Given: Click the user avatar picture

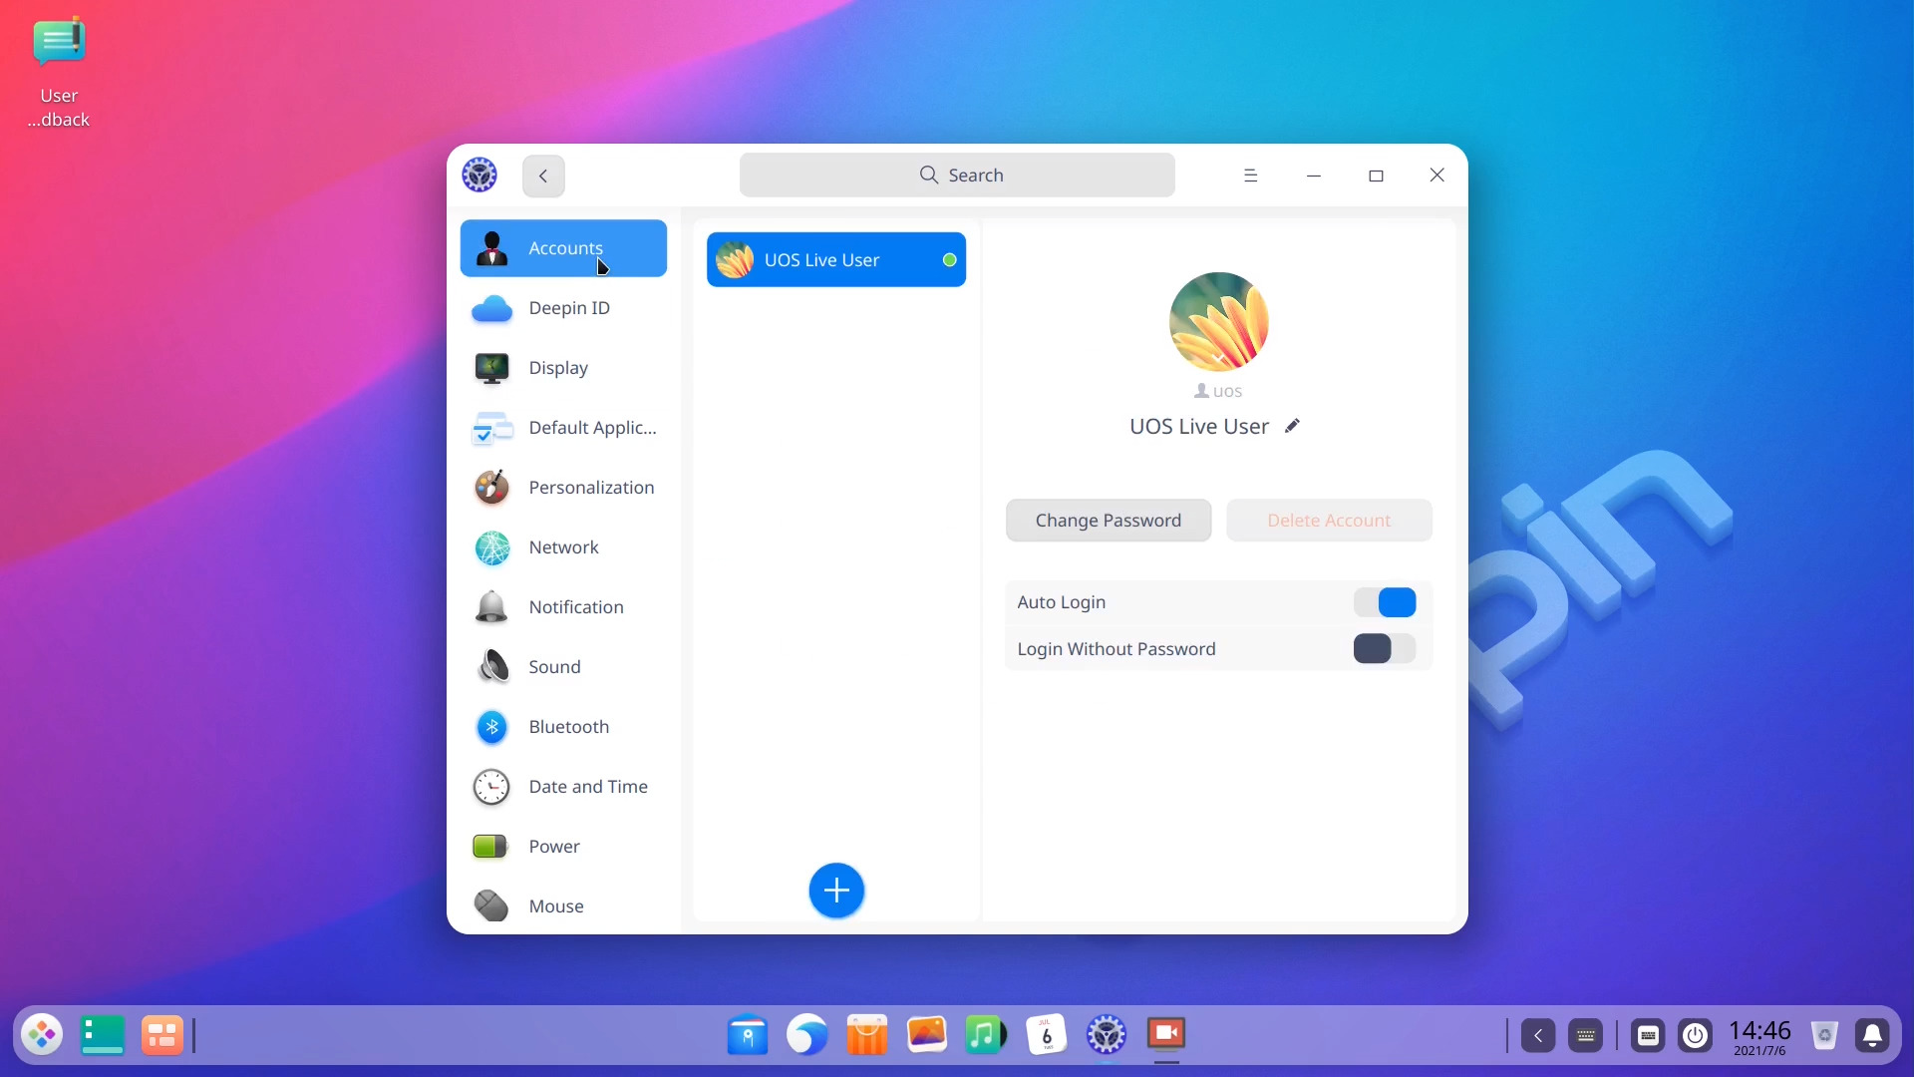Looking at the screenshot, I should [1218, 322].
